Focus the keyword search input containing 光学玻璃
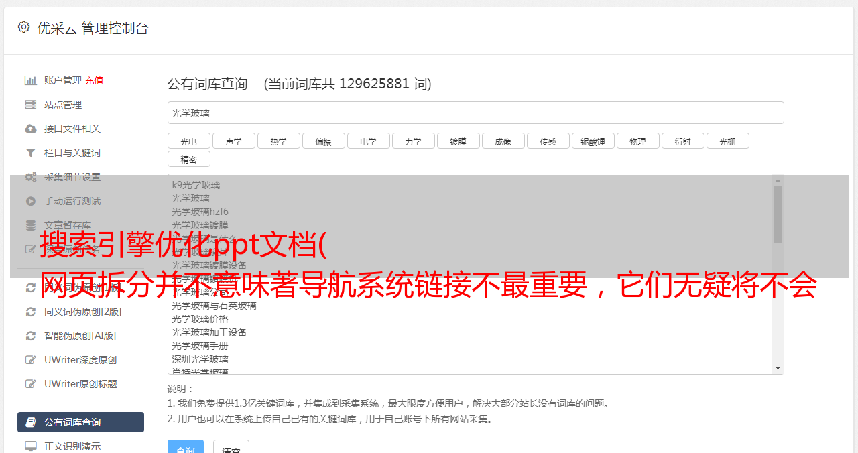 point(475,113)
